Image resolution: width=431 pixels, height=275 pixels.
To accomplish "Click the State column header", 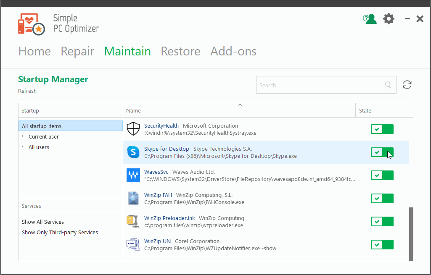I will pos(384,110).
